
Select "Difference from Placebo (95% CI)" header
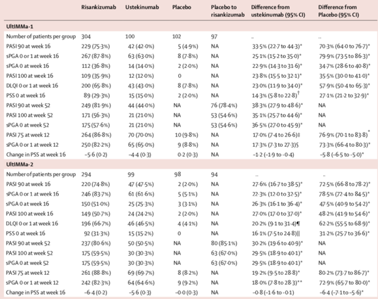(x=338, y=11)
